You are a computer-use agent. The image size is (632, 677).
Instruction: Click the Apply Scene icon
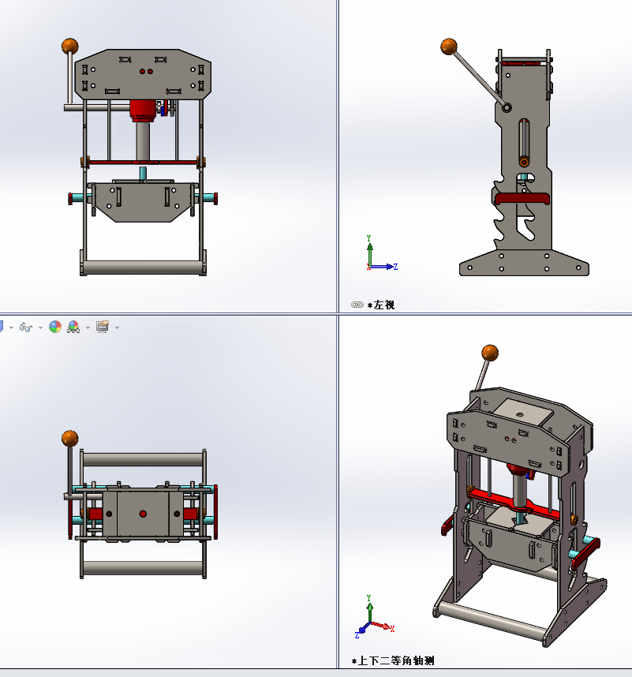(73, 327)
